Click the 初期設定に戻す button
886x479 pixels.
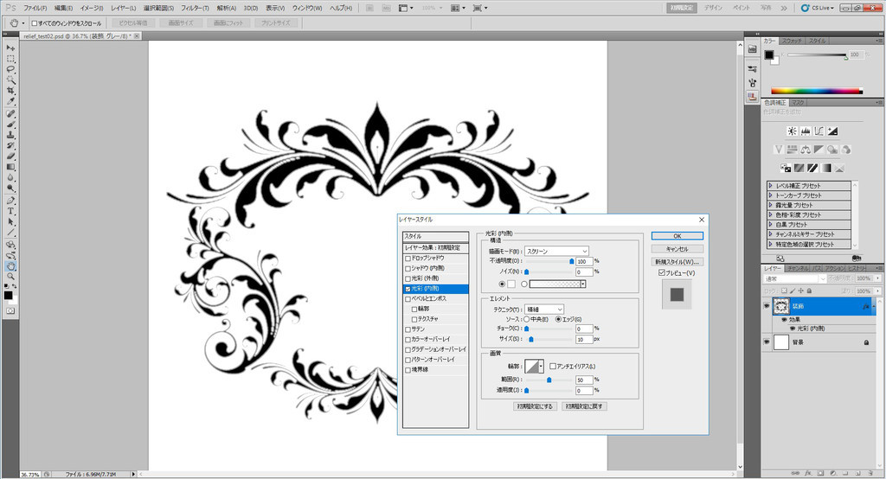tap(584, 406)
